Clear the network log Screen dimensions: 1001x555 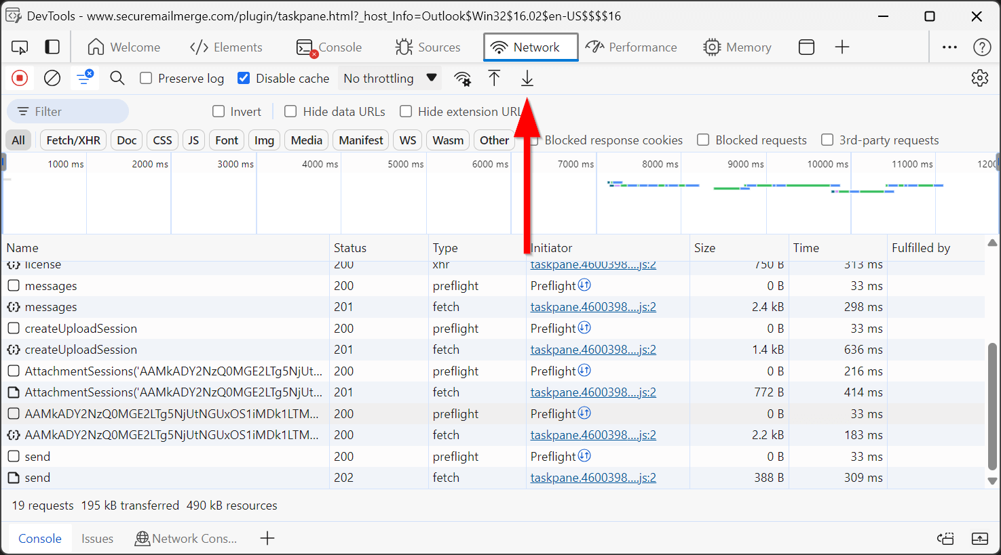(x=52, y=79)
